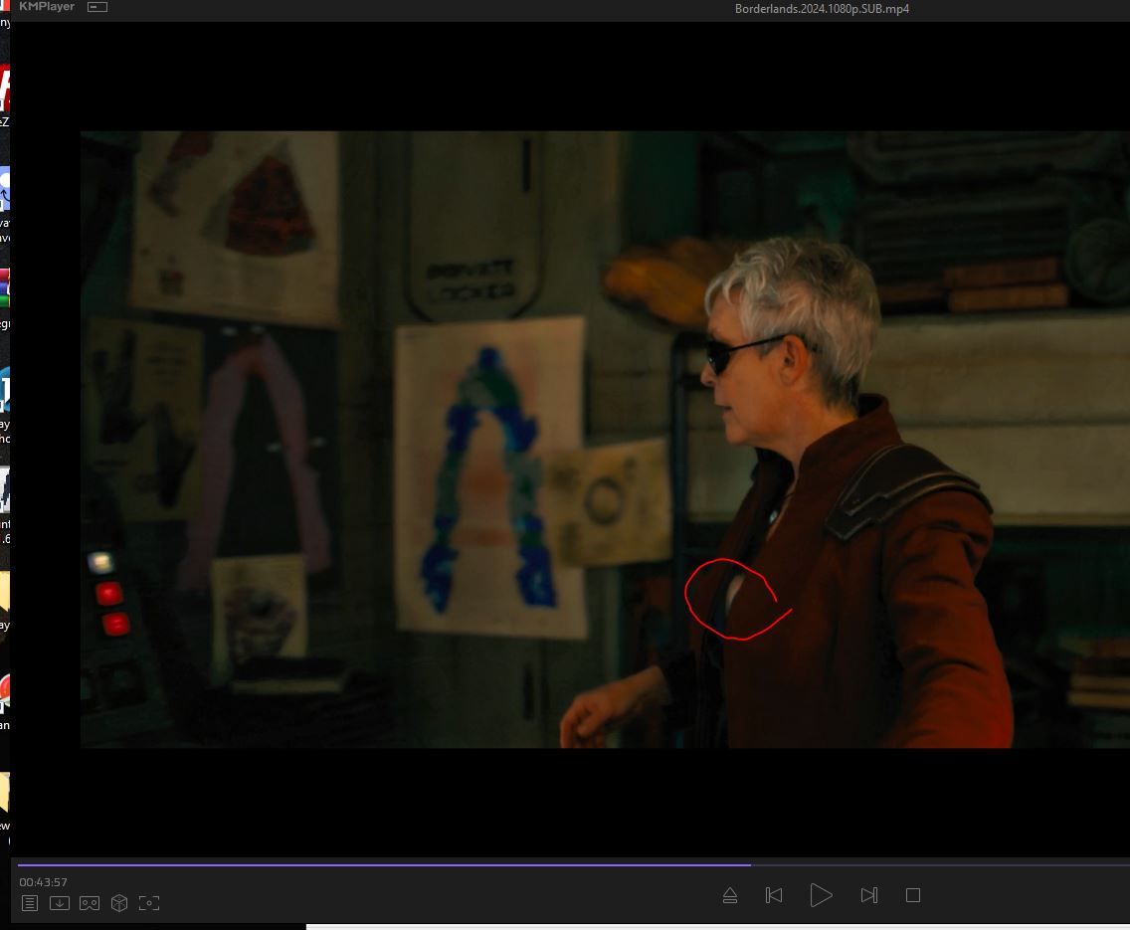Toggle the compact mode icon beside KMPlayer
The image size is (1130, 930).
point(97,7)
